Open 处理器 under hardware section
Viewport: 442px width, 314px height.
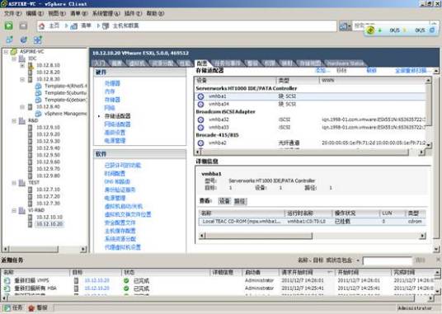pyautogui.click(x=112, y=83)
